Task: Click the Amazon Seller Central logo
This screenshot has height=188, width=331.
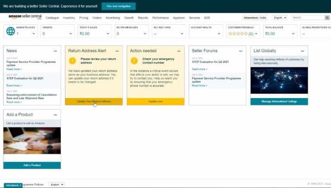Action: pyautogui.click(x=25, y=18)
